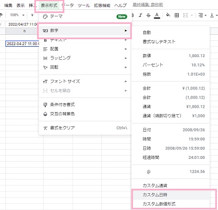This screenshot has width=218, height=210.
Task: Choose 数値 format 1,000.12
Action: click(x=171, y=55)
